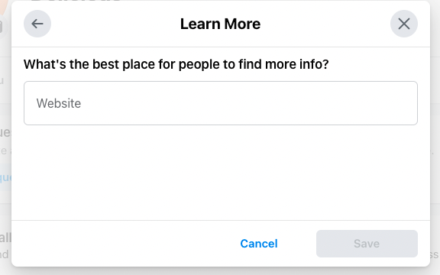
Task: Click the partial blue link behind dialog
Action: pos(5,177)
